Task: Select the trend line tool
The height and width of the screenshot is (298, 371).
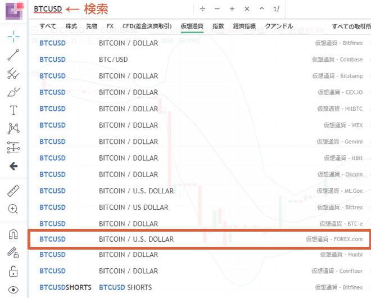Action: click(13, 55)
